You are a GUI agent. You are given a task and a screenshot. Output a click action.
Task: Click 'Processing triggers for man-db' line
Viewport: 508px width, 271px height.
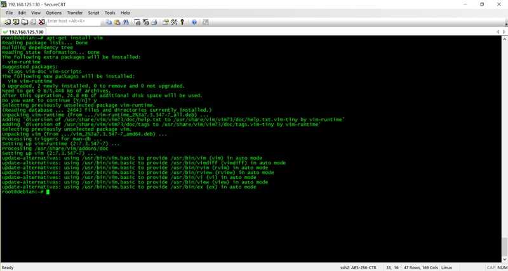click(53, 139)
